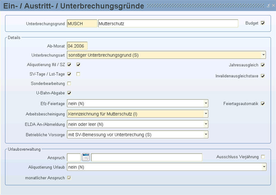Image resolution: width=276 pixels, height=195 pixels.
Task: Enable the unchecked Lst-Tage checkbox
Action: click(x=78, y=74)
